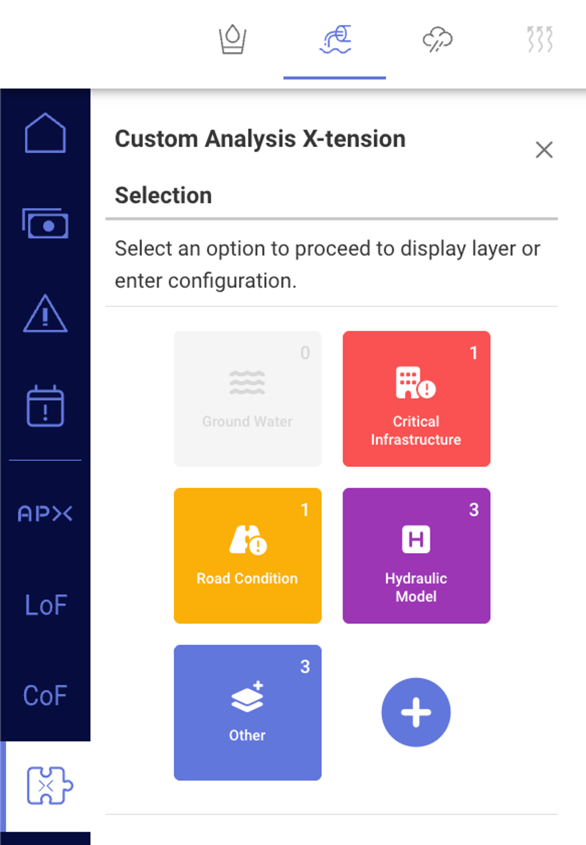Open the APX sidebar item
This screenshot has width=586, height=845.
coord(45,513)
